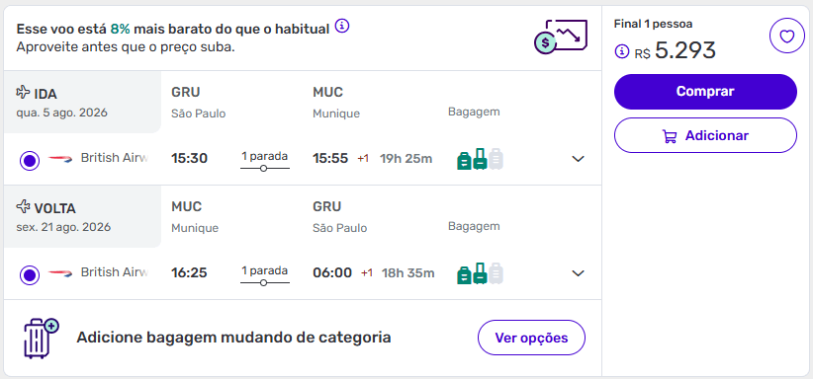Click the IDA outbound date tab
This screenshot has height=379, width=813.
tap(82, 103)
